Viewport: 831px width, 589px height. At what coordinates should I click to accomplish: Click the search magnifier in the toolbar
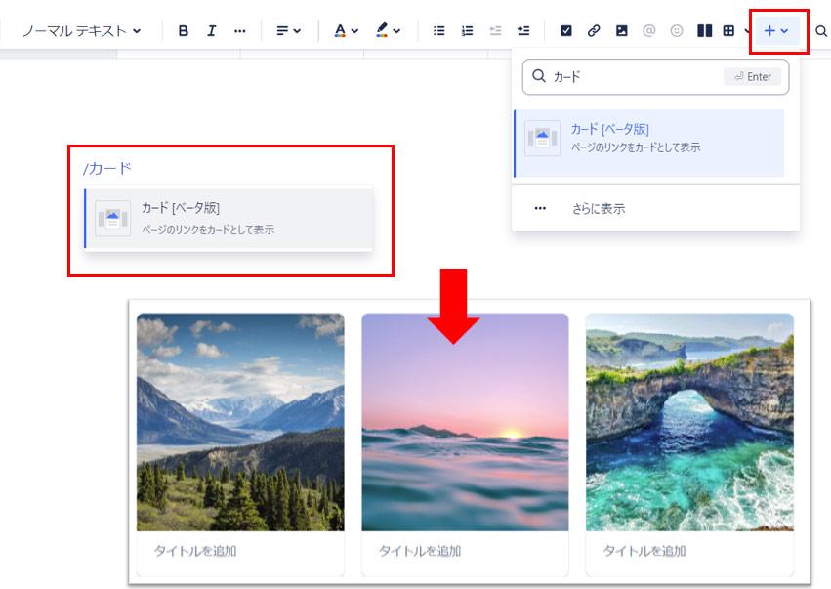pos(821,31)
